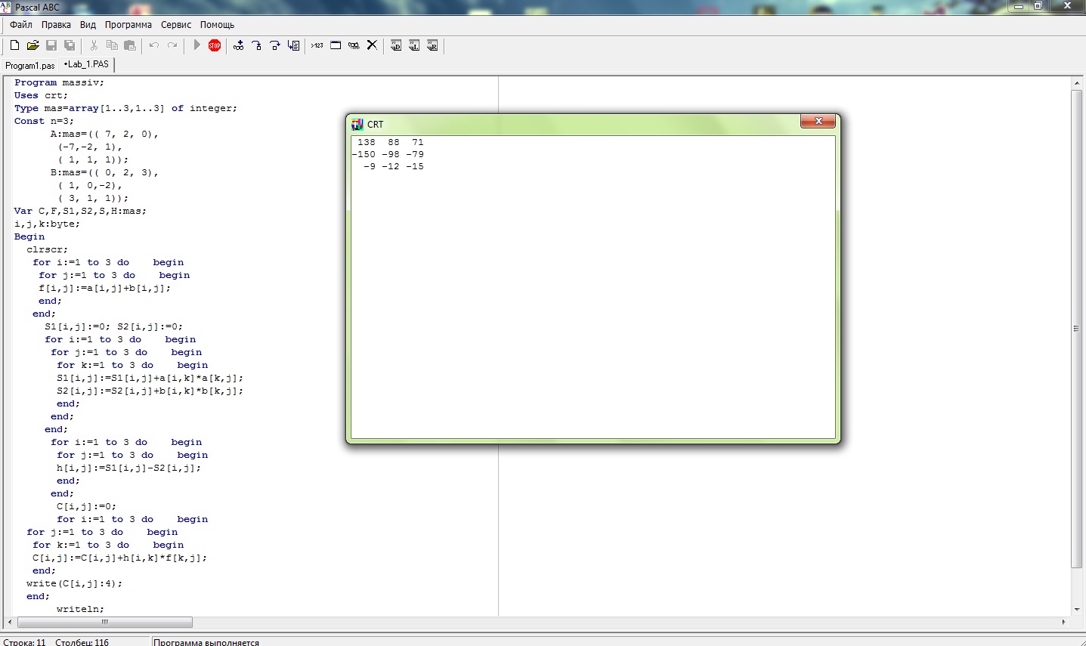The height and width of the screenshot is (646, 1086).
Task: Click the editor's vertical scrollbar down arrow
Action: coord(1077,610)
